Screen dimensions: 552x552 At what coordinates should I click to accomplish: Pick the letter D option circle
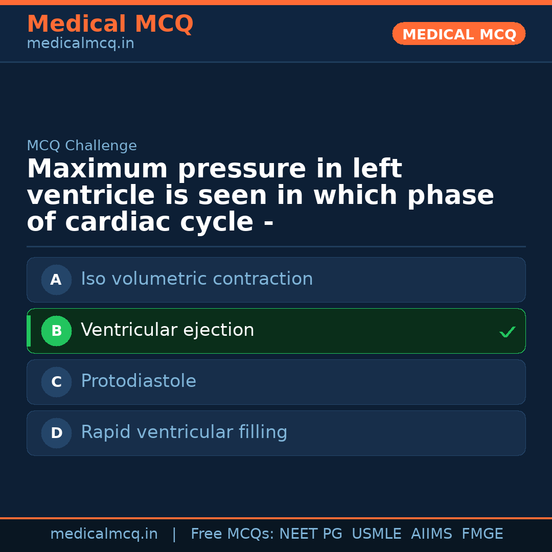point(56,433)
